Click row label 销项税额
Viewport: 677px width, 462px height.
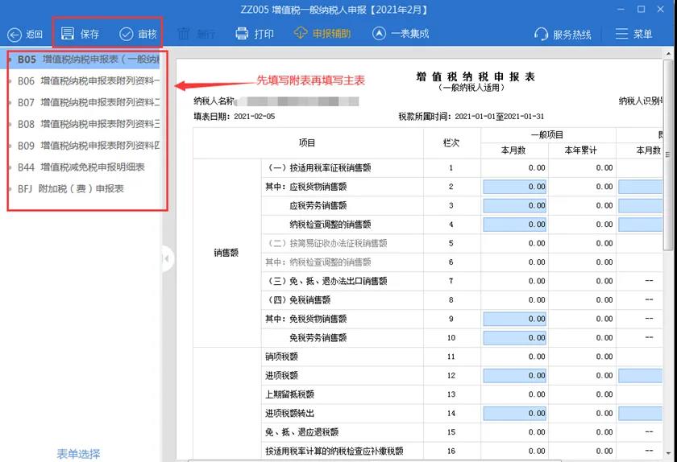coord(281,357)
